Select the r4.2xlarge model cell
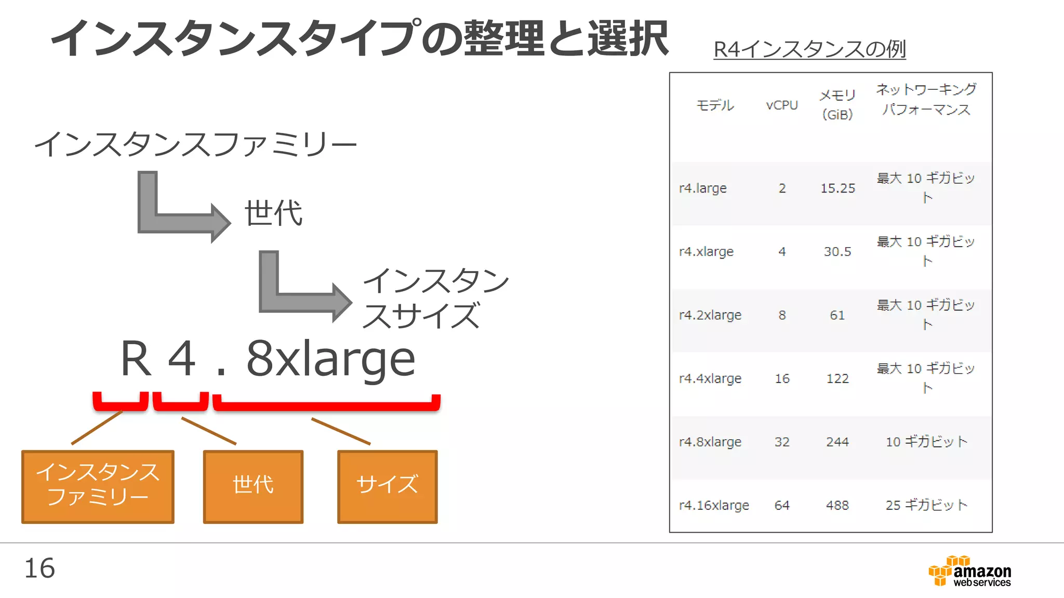 (x=710, y=315)
